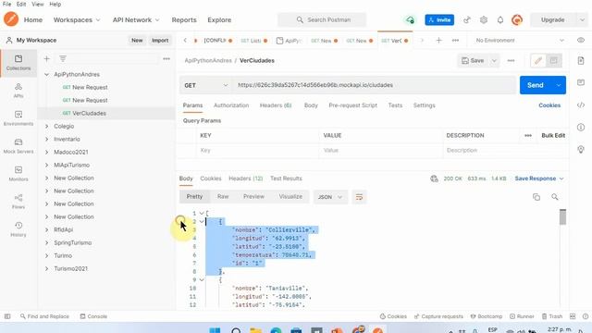
Task: Open comments icon in right sidebar
Action: (x=581, y=82)
